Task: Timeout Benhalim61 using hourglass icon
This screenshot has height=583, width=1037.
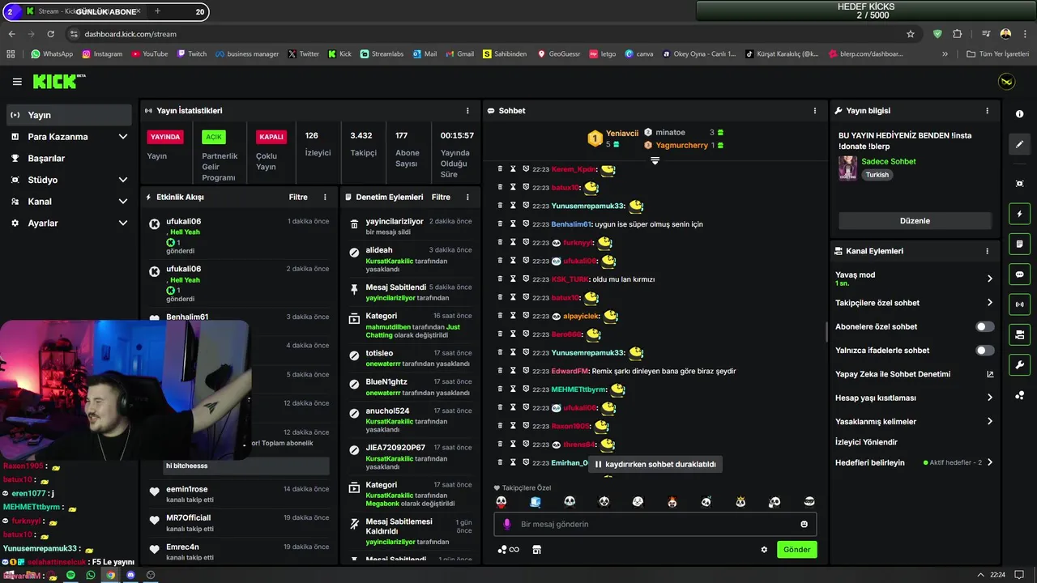Action: 513,224
